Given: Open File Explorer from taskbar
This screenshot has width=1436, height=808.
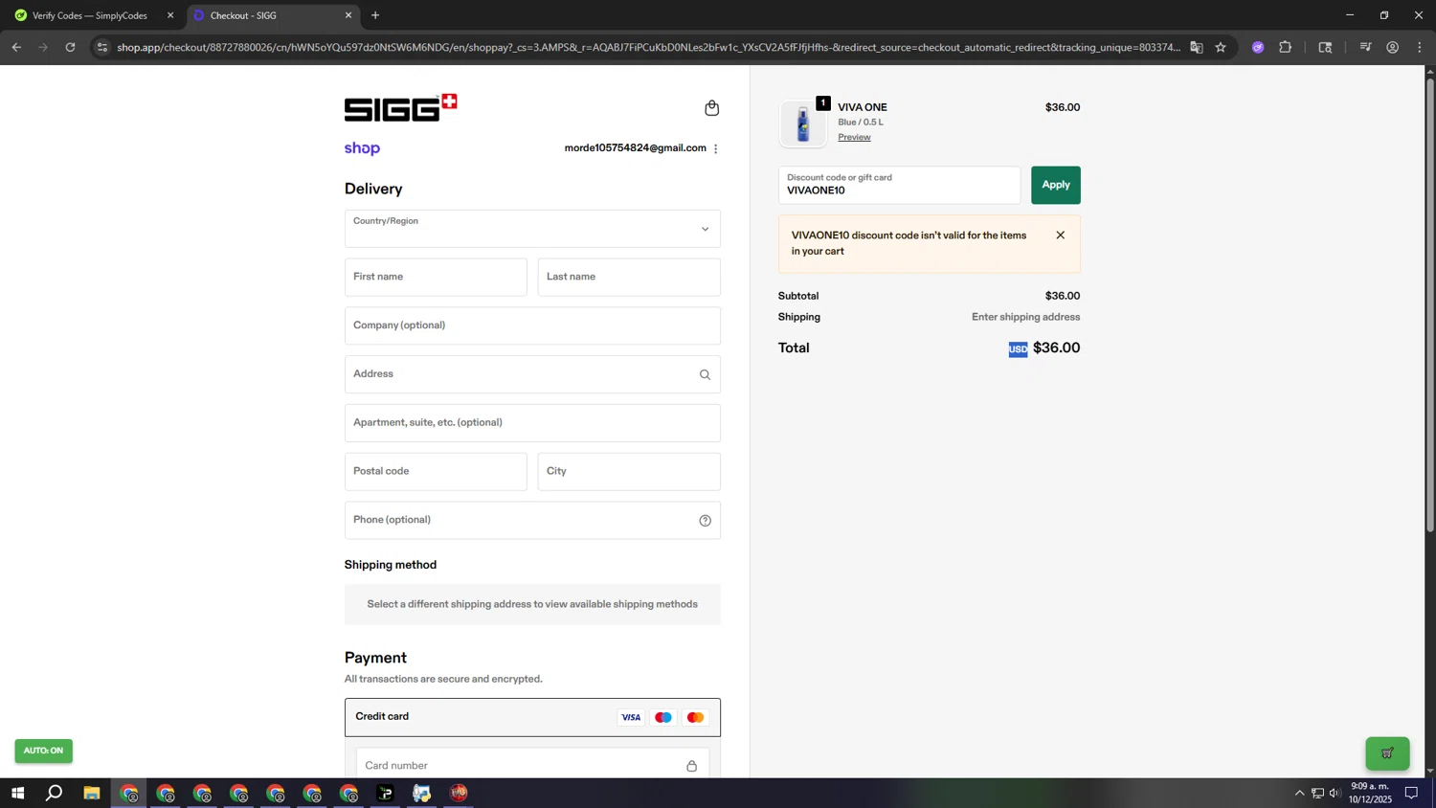Looking at the screenshot, I should point(92,793).
